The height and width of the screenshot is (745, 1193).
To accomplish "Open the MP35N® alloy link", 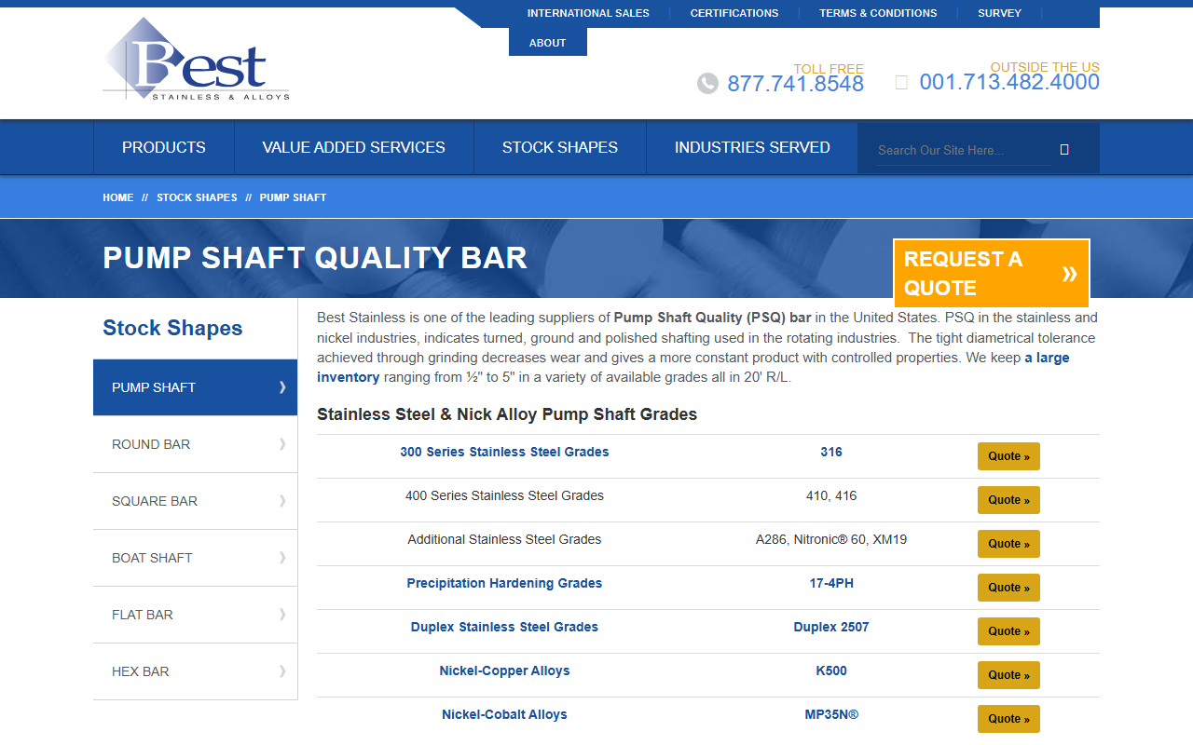I will coord(831,714).
